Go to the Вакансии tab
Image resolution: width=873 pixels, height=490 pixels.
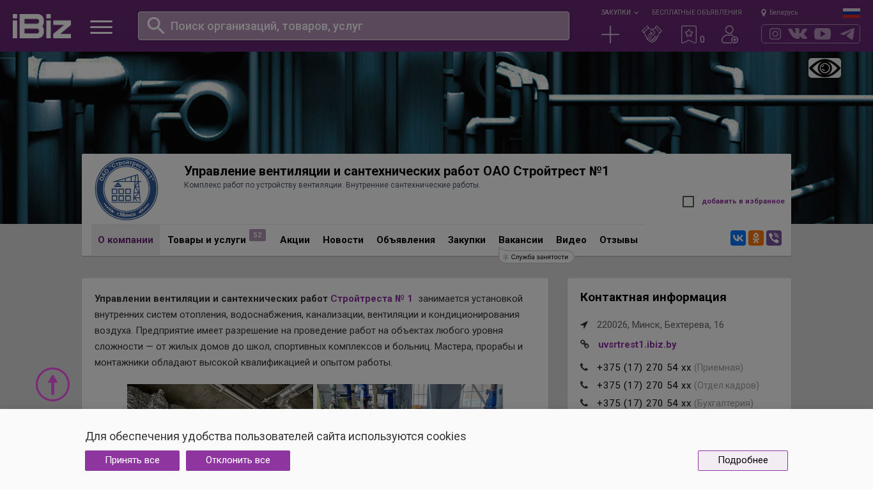(521, 240)
